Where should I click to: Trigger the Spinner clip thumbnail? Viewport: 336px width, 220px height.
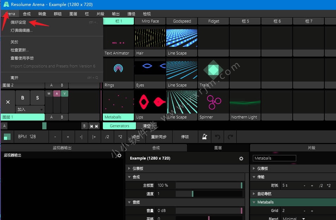click(x=213, y=102)
